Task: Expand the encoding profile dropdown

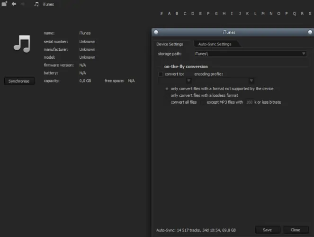Action: tap(251, 81)
